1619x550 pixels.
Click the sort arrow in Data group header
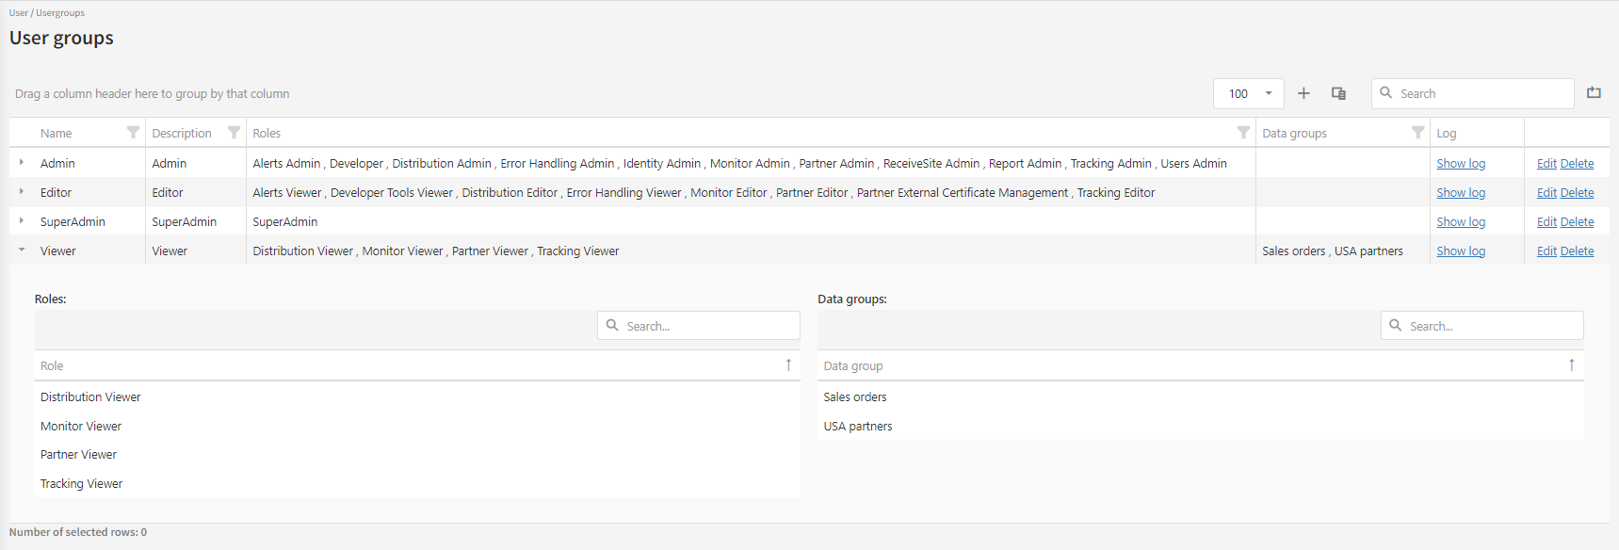pos(1571,365)
